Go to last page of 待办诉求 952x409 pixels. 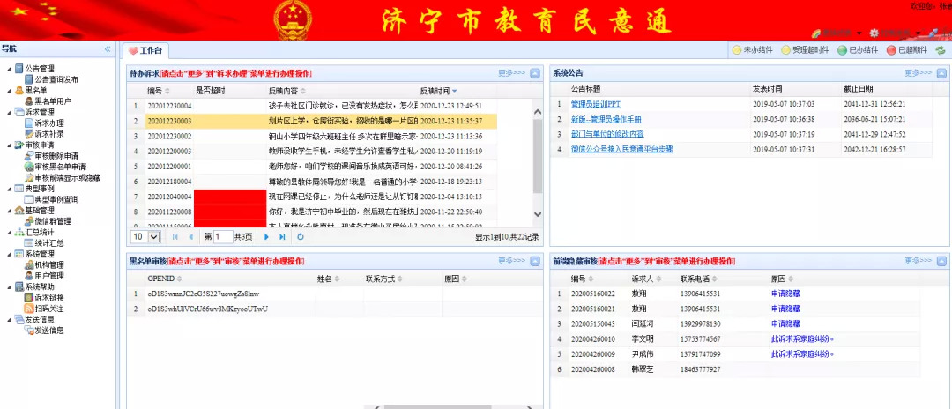coord(282,236)
